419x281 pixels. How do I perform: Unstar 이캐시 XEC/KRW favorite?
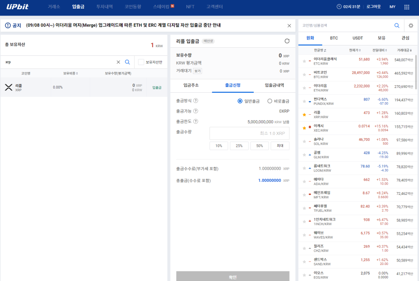[304, 128]
